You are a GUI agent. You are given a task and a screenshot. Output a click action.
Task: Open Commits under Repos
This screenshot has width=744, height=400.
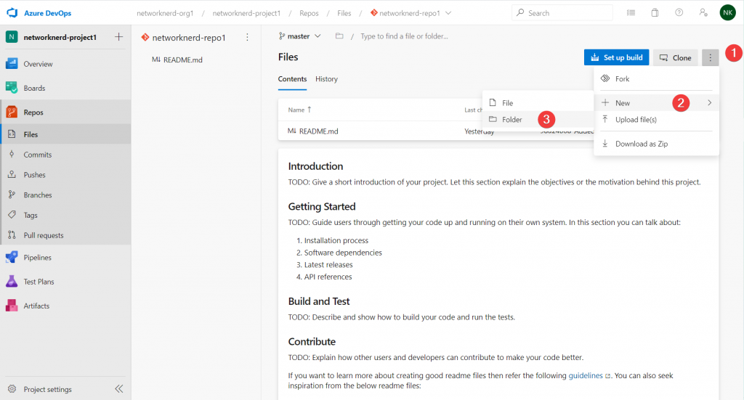click(65, 155)
